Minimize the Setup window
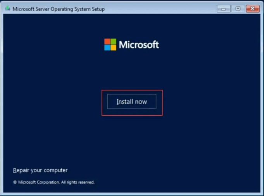264x196 pixels. tap(223, 9)
